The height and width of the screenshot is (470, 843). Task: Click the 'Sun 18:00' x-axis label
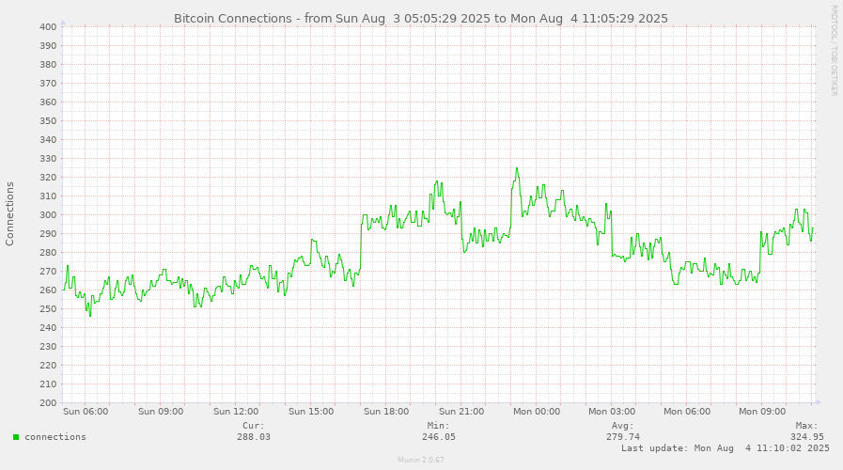pyautogui.click(x=385, y=411)
